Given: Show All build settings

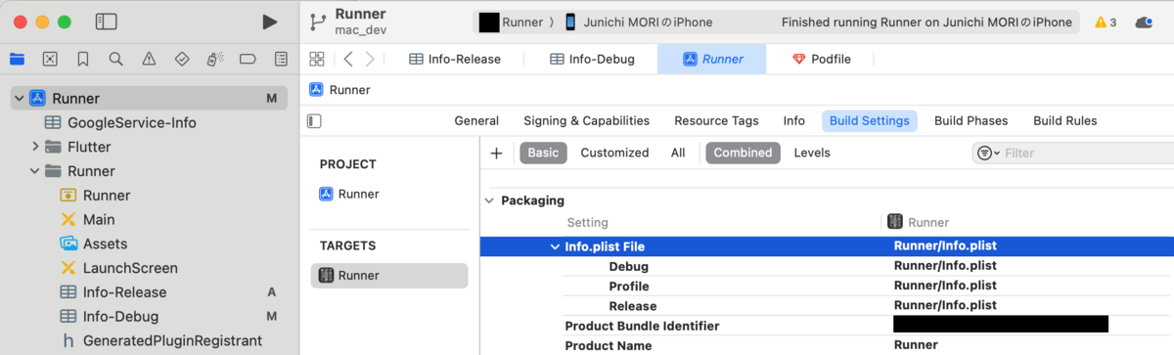Looking at the screenshot, I should point(678,153).
